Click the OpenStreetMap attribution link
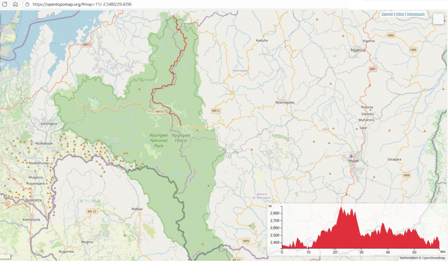The height and width of the screenshot is (261, 448). [x=433, y=258]
